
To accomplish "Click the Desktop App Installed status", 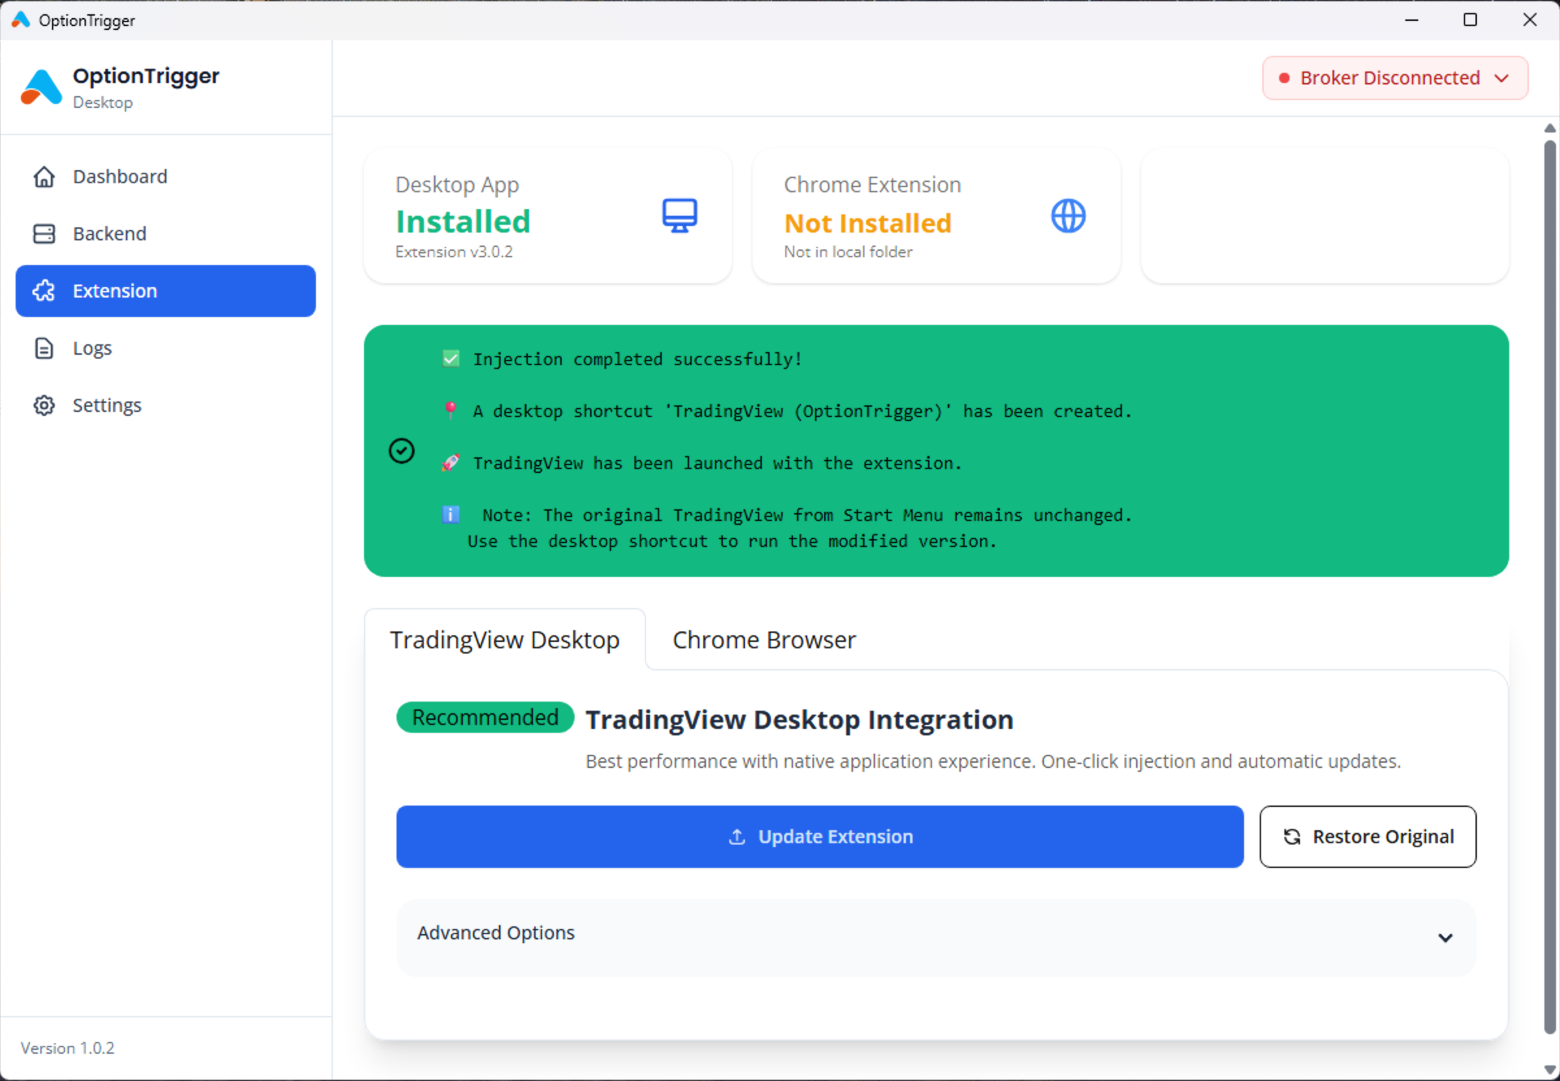I will (463, 222).
